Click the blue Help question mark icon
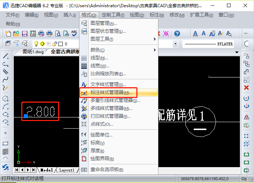The height and width of the screenshot is (183, 254). coord(177,34)
